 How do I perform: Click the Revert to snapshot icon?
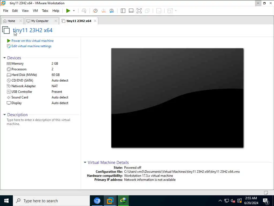point(104,11)
